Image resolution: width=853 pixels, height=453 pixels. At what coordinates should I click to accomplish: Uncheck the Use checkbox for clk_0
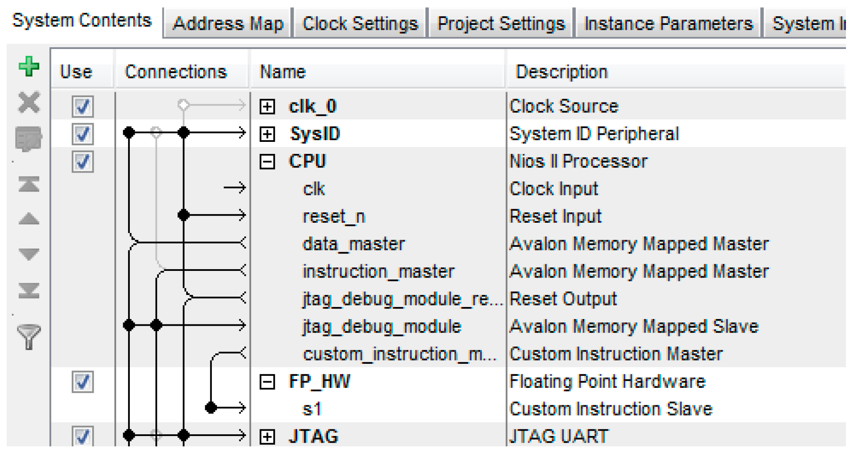tap(83, 107)
